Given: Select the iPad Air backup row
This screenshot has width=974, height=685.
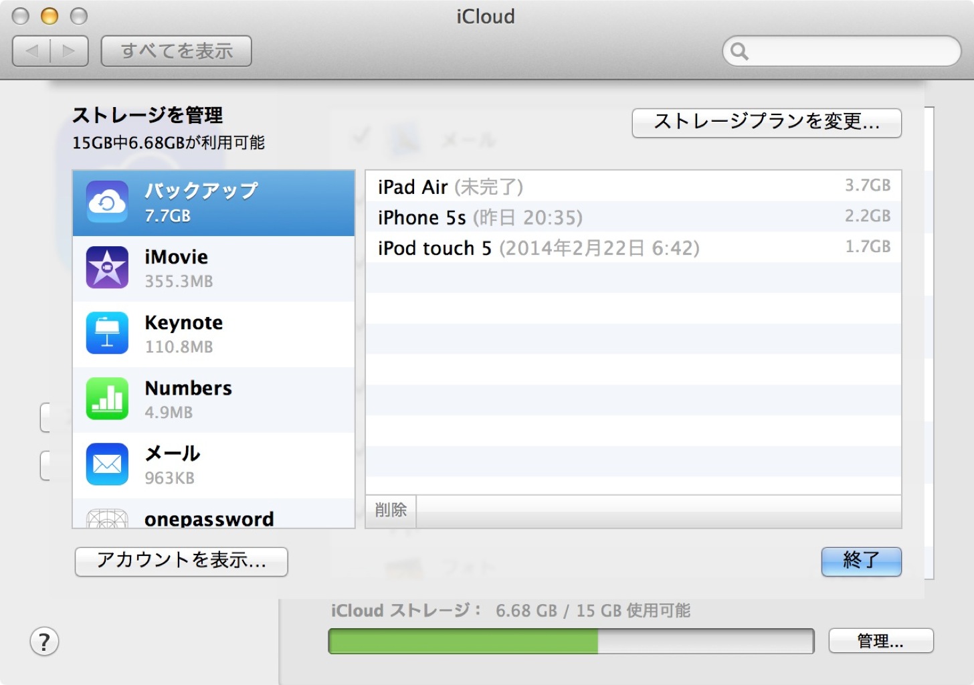Looking at the screenshot, I should (x=634, y=186).
